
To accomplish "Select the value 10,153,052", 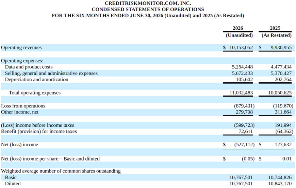I will click(x=241, y=47).
